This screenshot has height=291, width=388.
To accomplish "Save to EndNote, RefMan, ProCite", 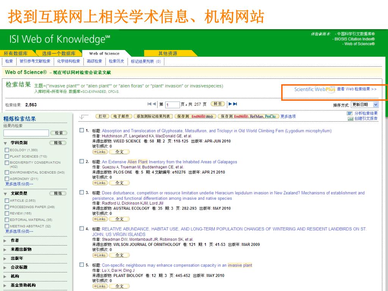I will [x=249, y=116].
